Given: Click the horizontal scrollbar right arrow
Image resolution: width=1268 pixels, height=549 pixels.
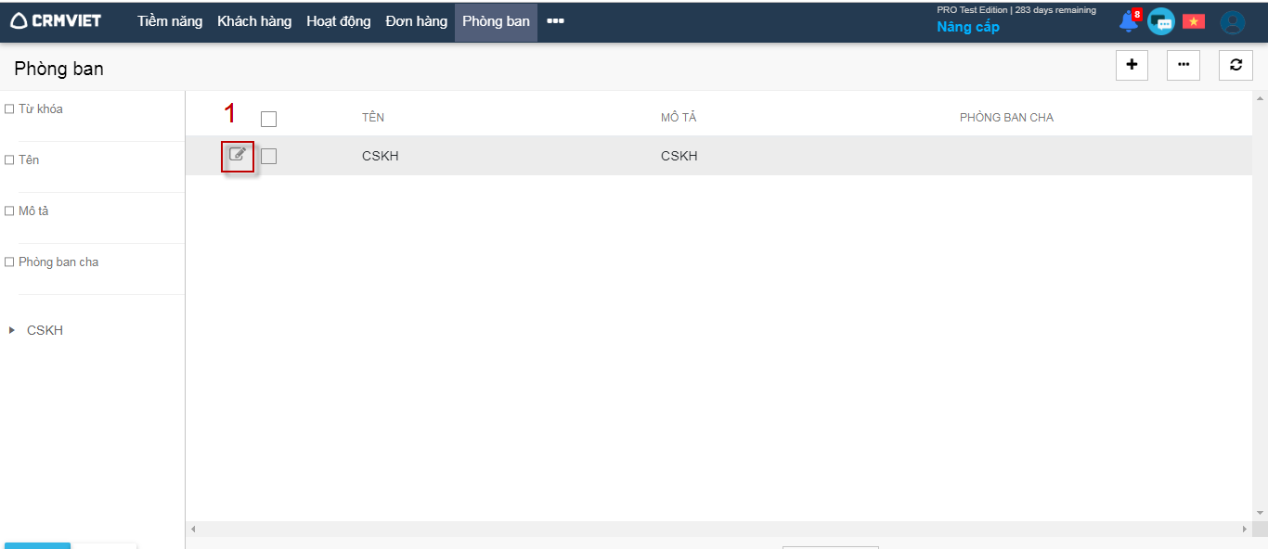Looking at the screenshot, I should [1245, 529].
